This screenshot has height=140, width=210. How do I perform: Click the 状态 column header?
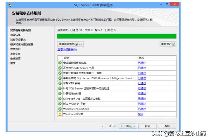(x=141, y=58)
